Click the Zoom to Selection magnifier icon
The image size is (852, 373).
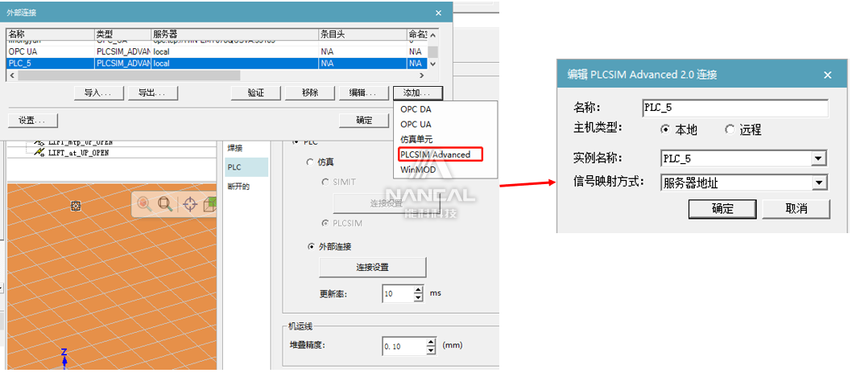click(144, 204)
